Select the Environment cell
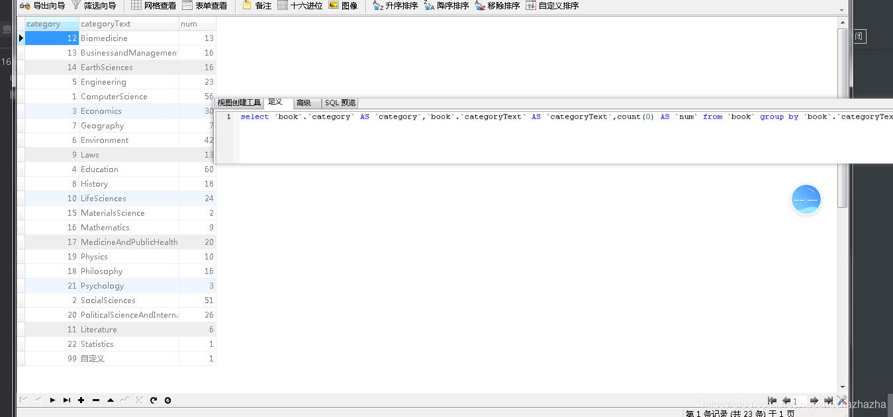 [129, 140]
